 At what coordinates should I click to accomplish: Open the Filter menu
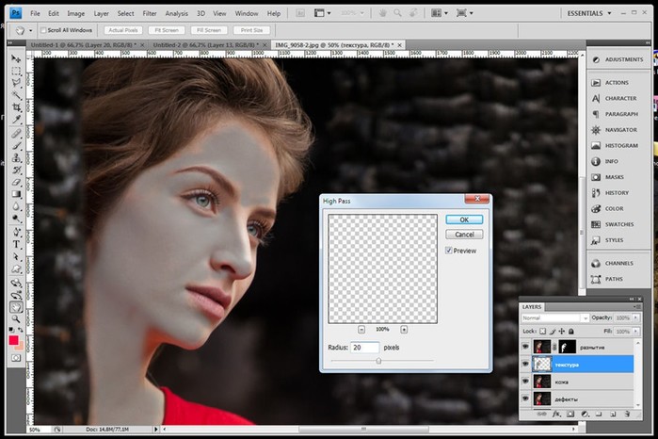point(150,14)
